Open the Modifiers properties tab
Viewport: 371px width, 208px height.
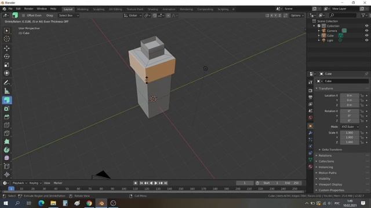point(311,133)
